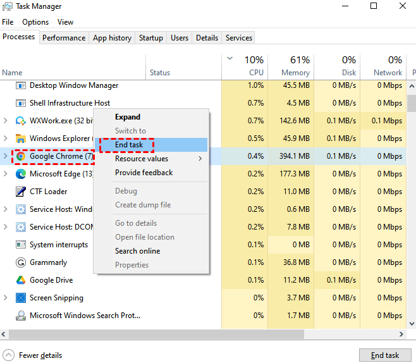The width and height of the screenshot is (416, 363).
Task: Click the Google Chrome process icon
Action: [20, 156]
